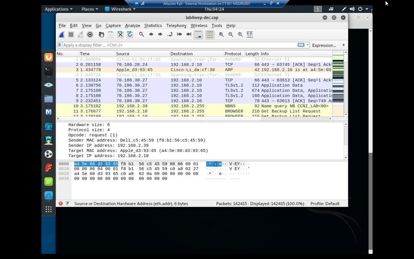The image size is (414, 259).
Task: Expand the Places menu in top panel
Action: click(x=89, y=9)
